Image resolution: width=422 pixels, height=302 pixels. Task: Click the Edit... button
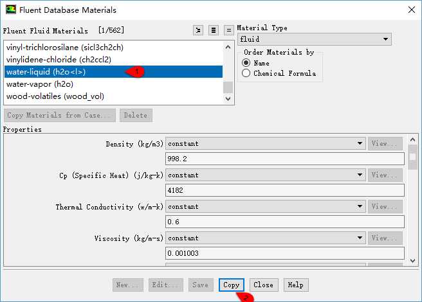(x=166, y=285)
